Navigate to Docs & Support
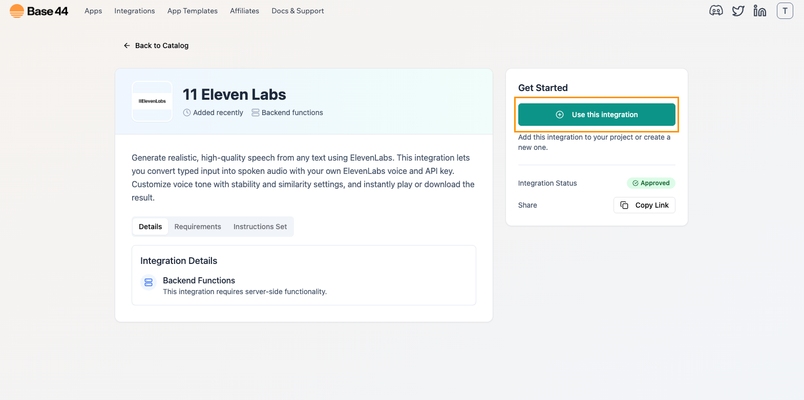Image resolution: width=804 pixels, height=400 pixels. point(298,11)
